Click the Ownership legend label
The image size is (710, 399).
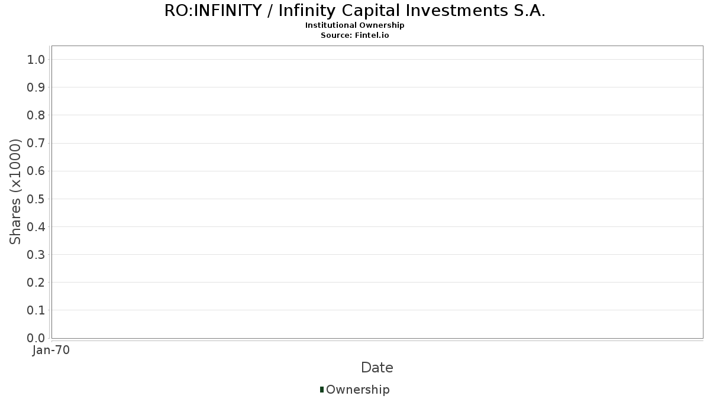click(357, 390)
